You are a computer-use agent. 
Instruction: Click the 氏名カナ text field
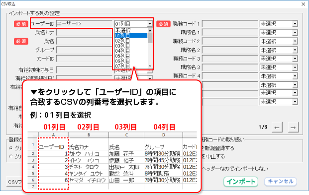pos(84,32)
